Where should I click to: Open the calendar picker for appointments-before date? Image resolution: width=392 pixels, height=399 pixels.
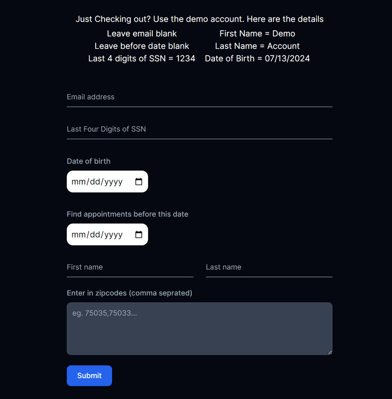pyautogui.click(x=139, y=235)
